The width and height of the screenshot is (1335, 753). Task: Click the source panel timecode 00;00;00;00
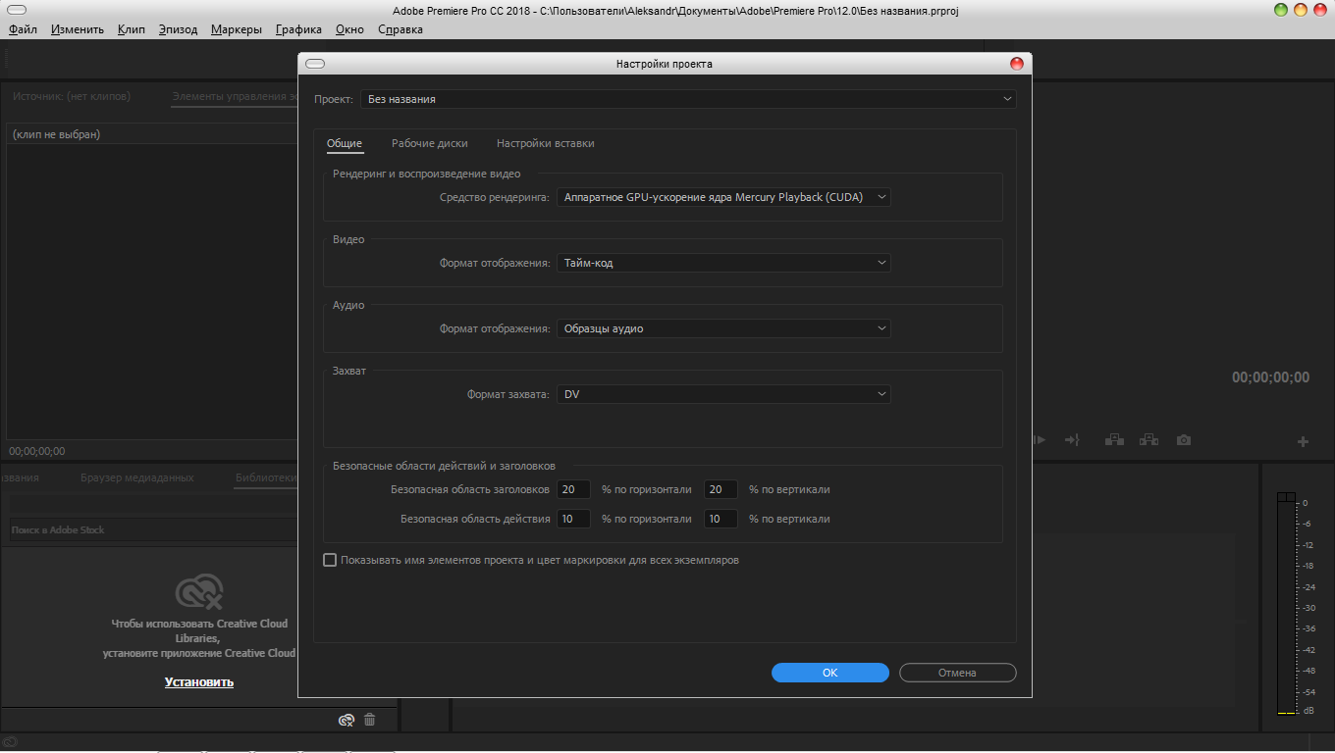(x=37, y=451)
